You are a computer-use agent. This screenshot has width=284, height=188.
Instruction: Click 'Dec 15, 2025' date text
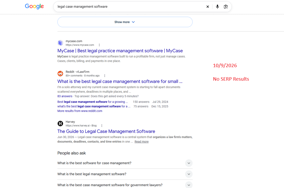160,106
